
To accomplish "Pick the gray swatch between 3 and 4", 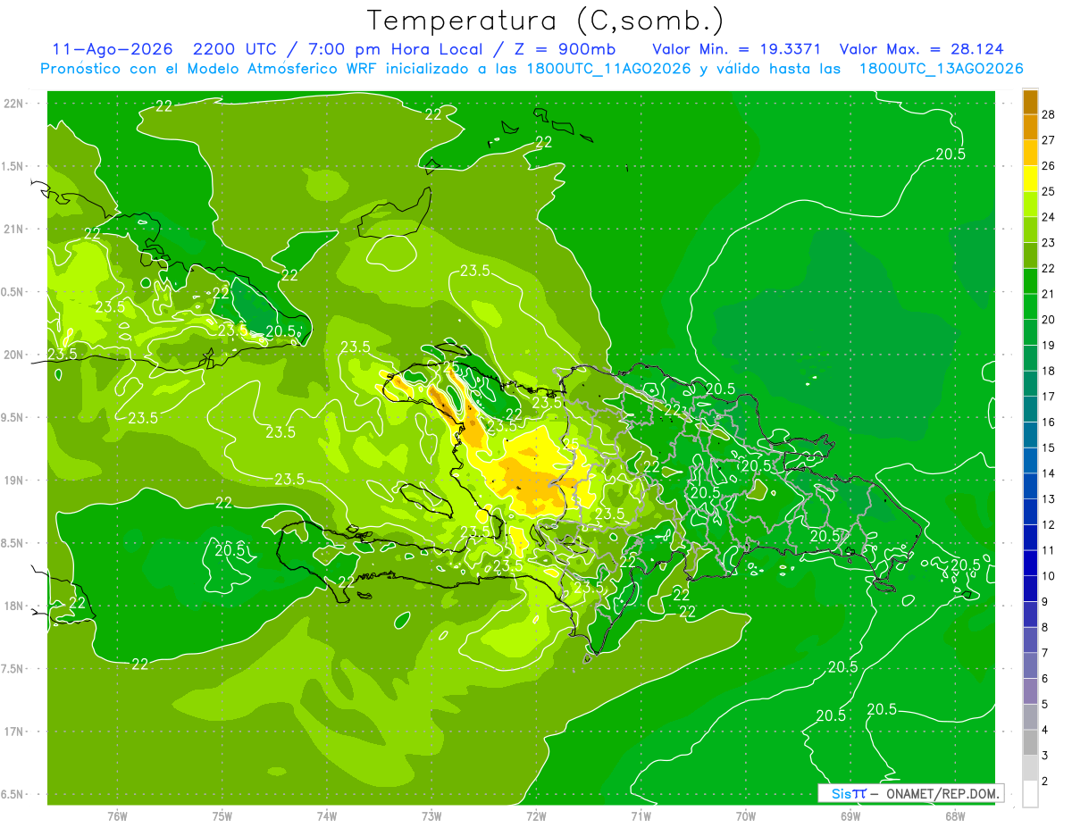I will click(x=1030, y=743).
